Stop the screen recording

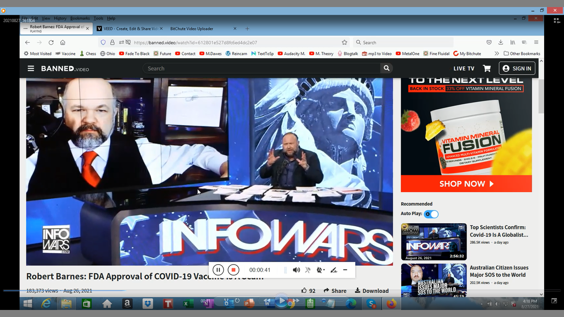click(x=234, y=270)
